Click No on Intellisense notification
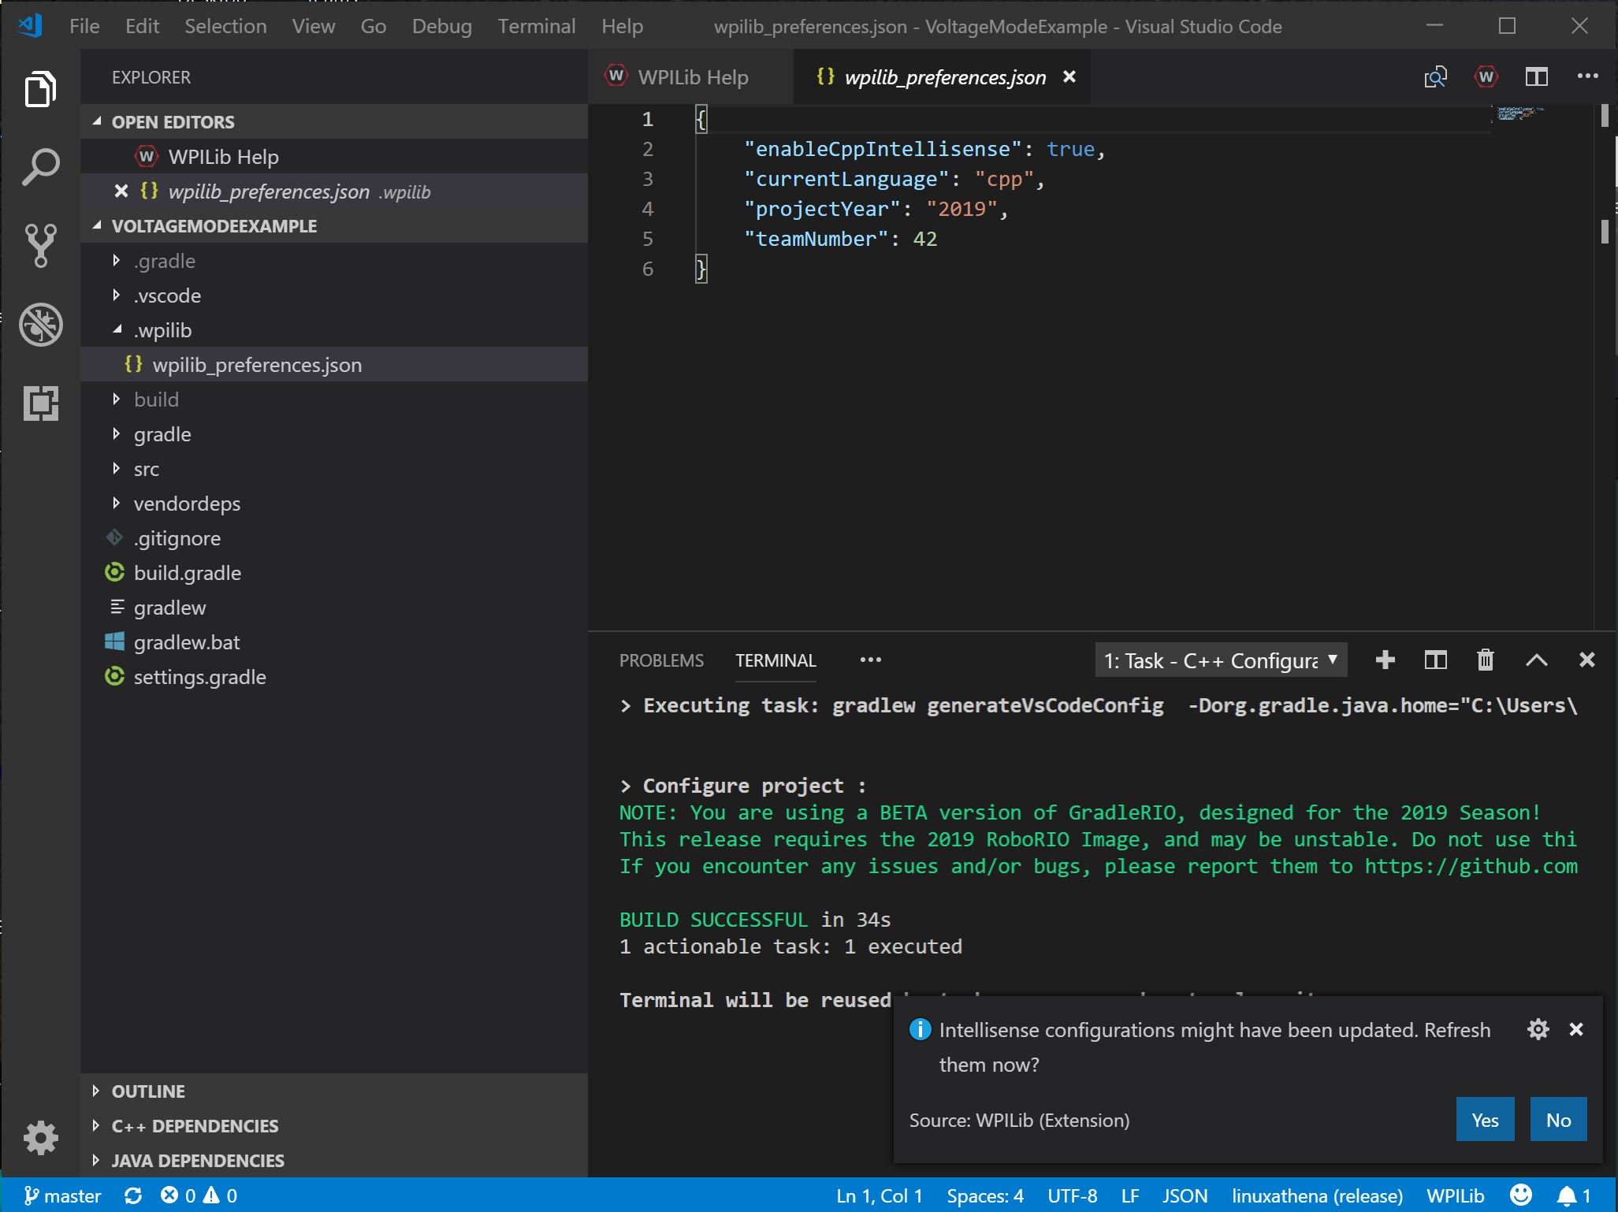The image size is (1618, 1212). tap(1558, 1119)
